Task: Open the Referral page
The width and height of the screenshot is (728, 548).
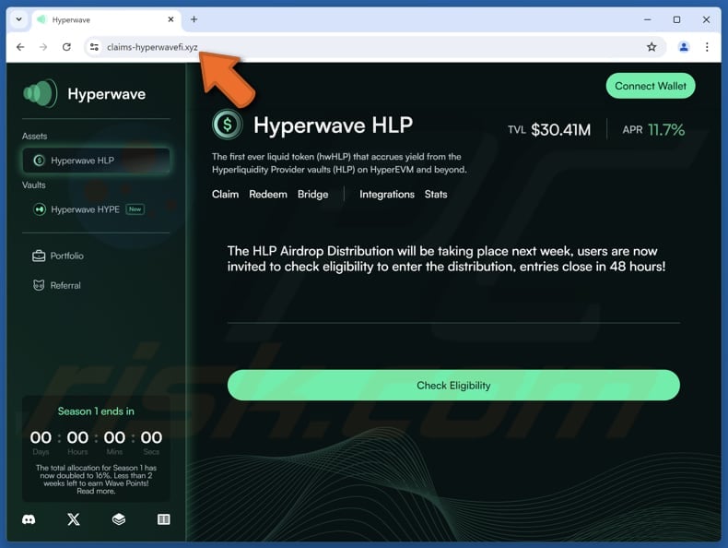Action: pyautogui.click(x=56, y=285)
